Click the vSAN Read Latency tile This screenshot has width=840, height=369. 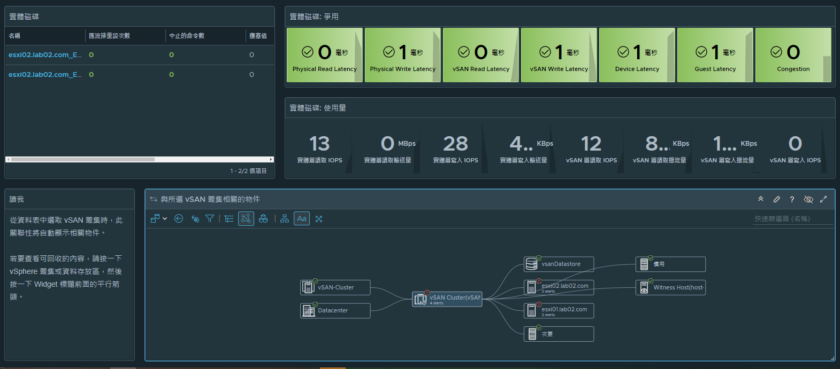tap(481, 55)
